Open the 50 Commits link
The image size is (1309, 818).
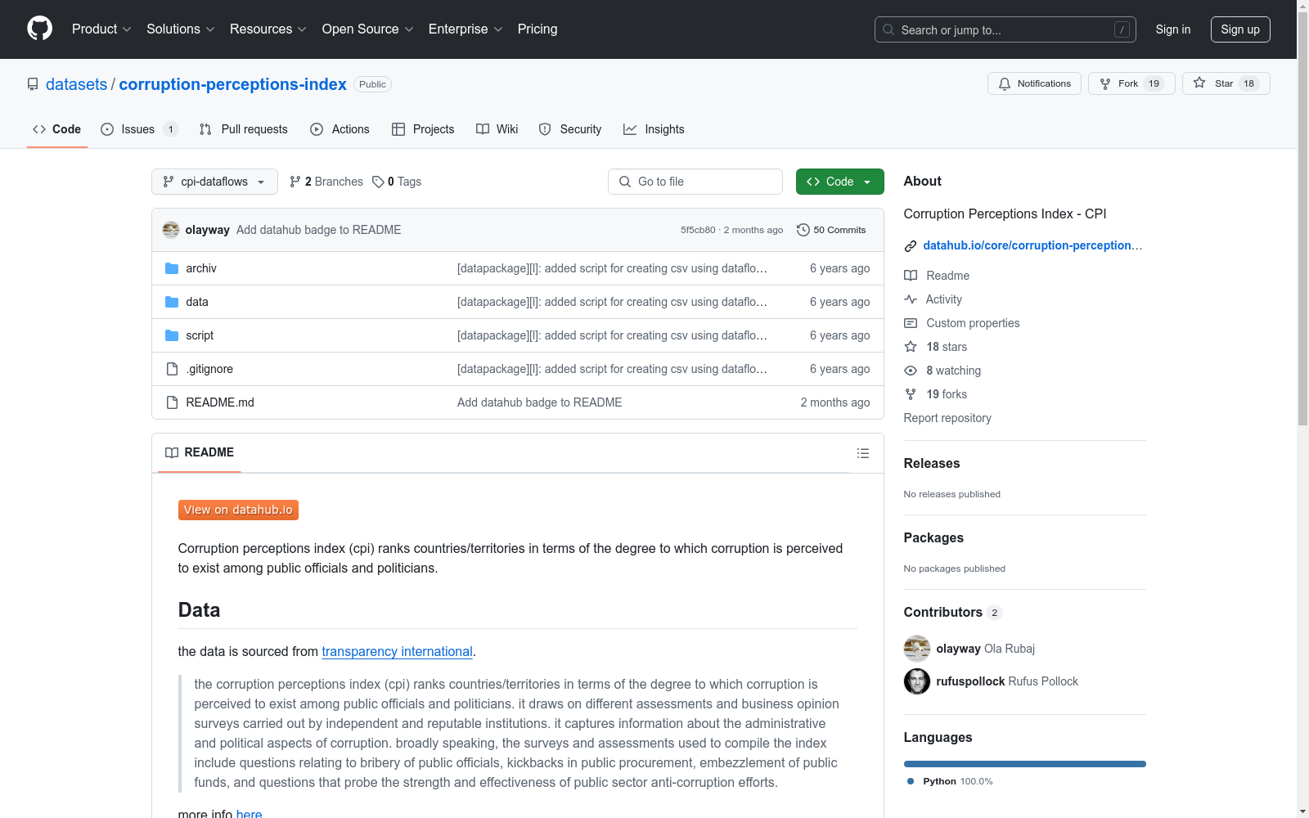point(831,230)
